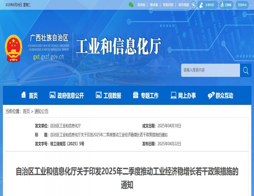Open 工信数据 menu

point(112,95)
